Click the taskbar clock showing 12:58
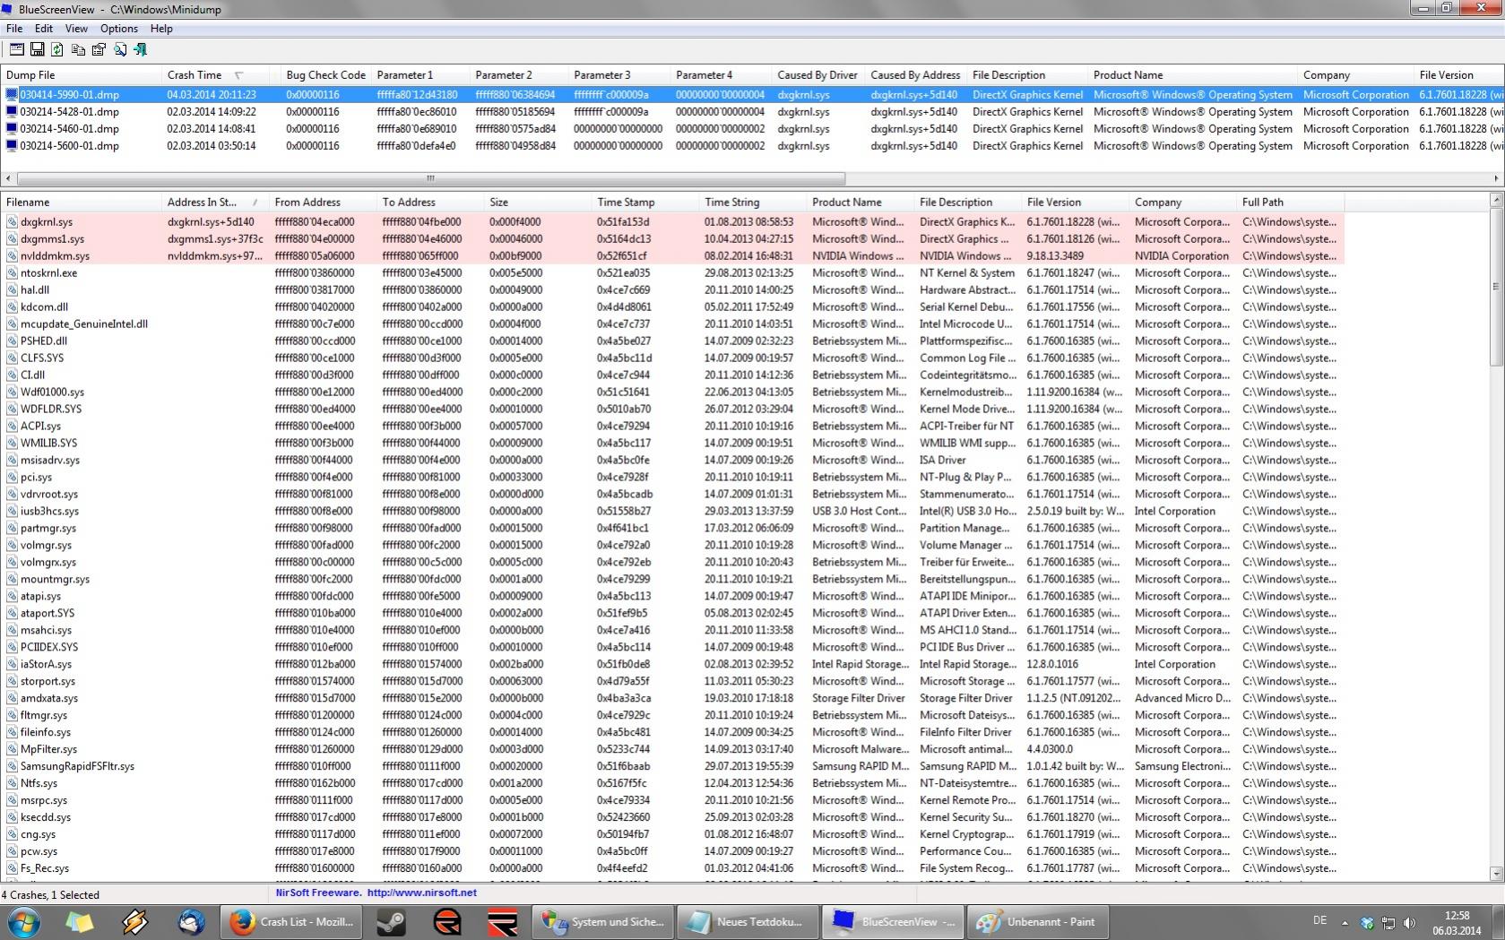This screenshot has width=1505, height=940. pyautogui.click(x=1457, y=923)
